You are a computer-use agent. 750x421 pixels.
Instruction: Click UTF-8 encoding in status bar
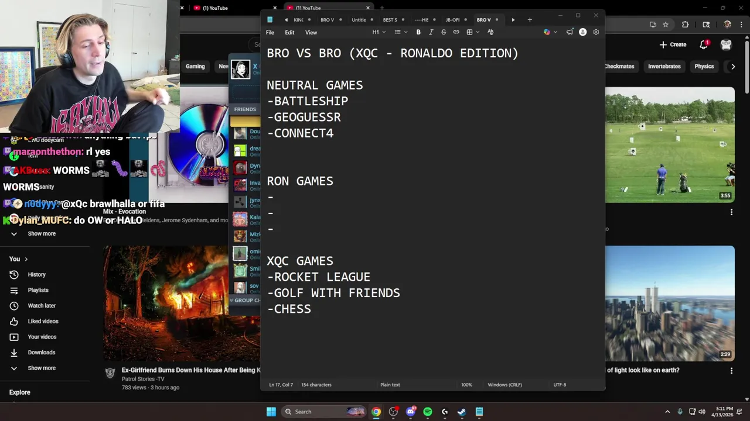(560, 385)
